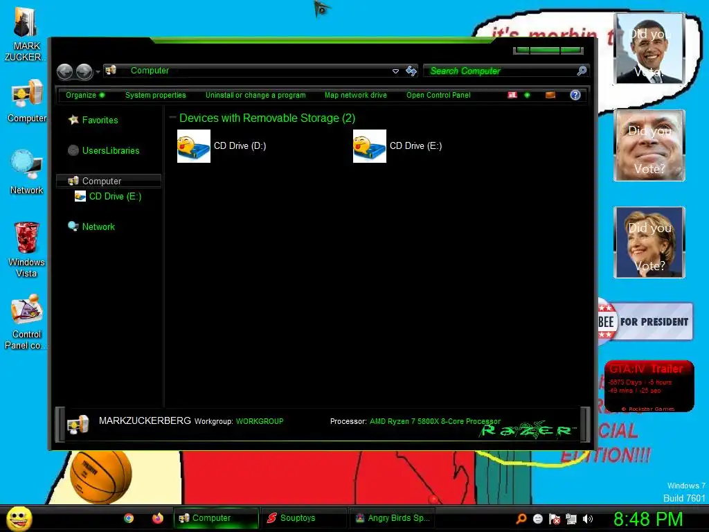
Task: Select Computer in the navigation pane
Action: (109, 181)
